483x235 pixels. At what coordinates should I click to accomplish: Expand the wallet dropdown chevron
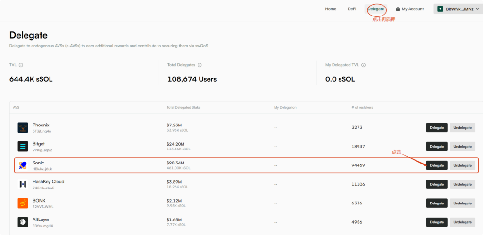(x=477, y=9)
